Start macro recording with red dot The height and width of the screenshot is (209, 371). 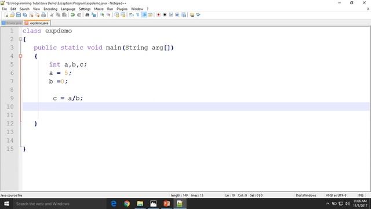(x=158, y=15)
